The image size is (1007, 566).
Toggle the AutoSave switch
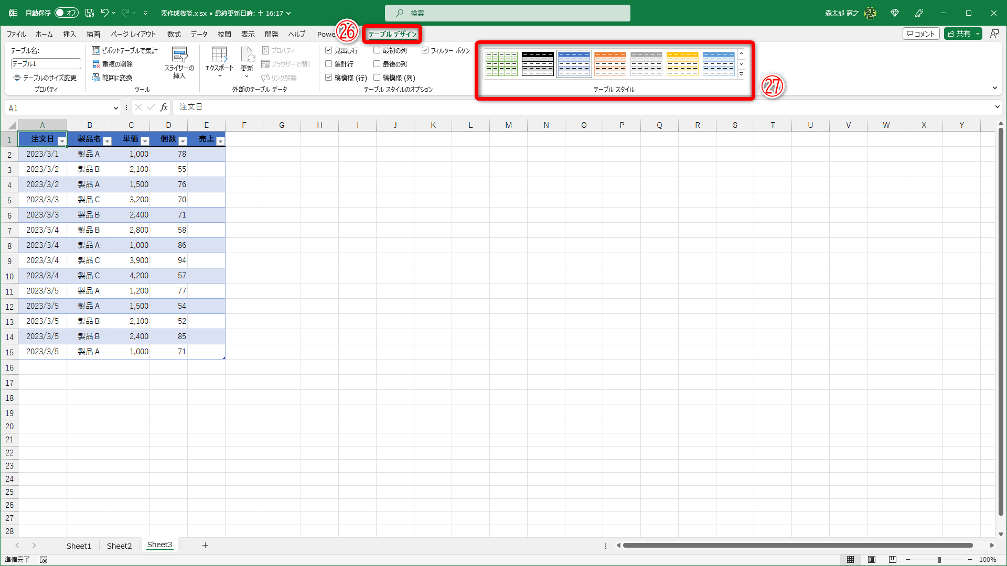[x=67, y=13]
